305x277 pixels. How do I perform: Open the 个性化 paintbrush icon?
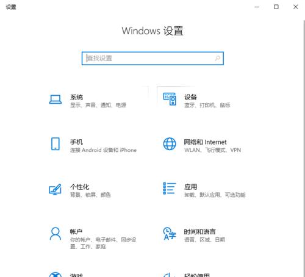click(x=55, y=189)
